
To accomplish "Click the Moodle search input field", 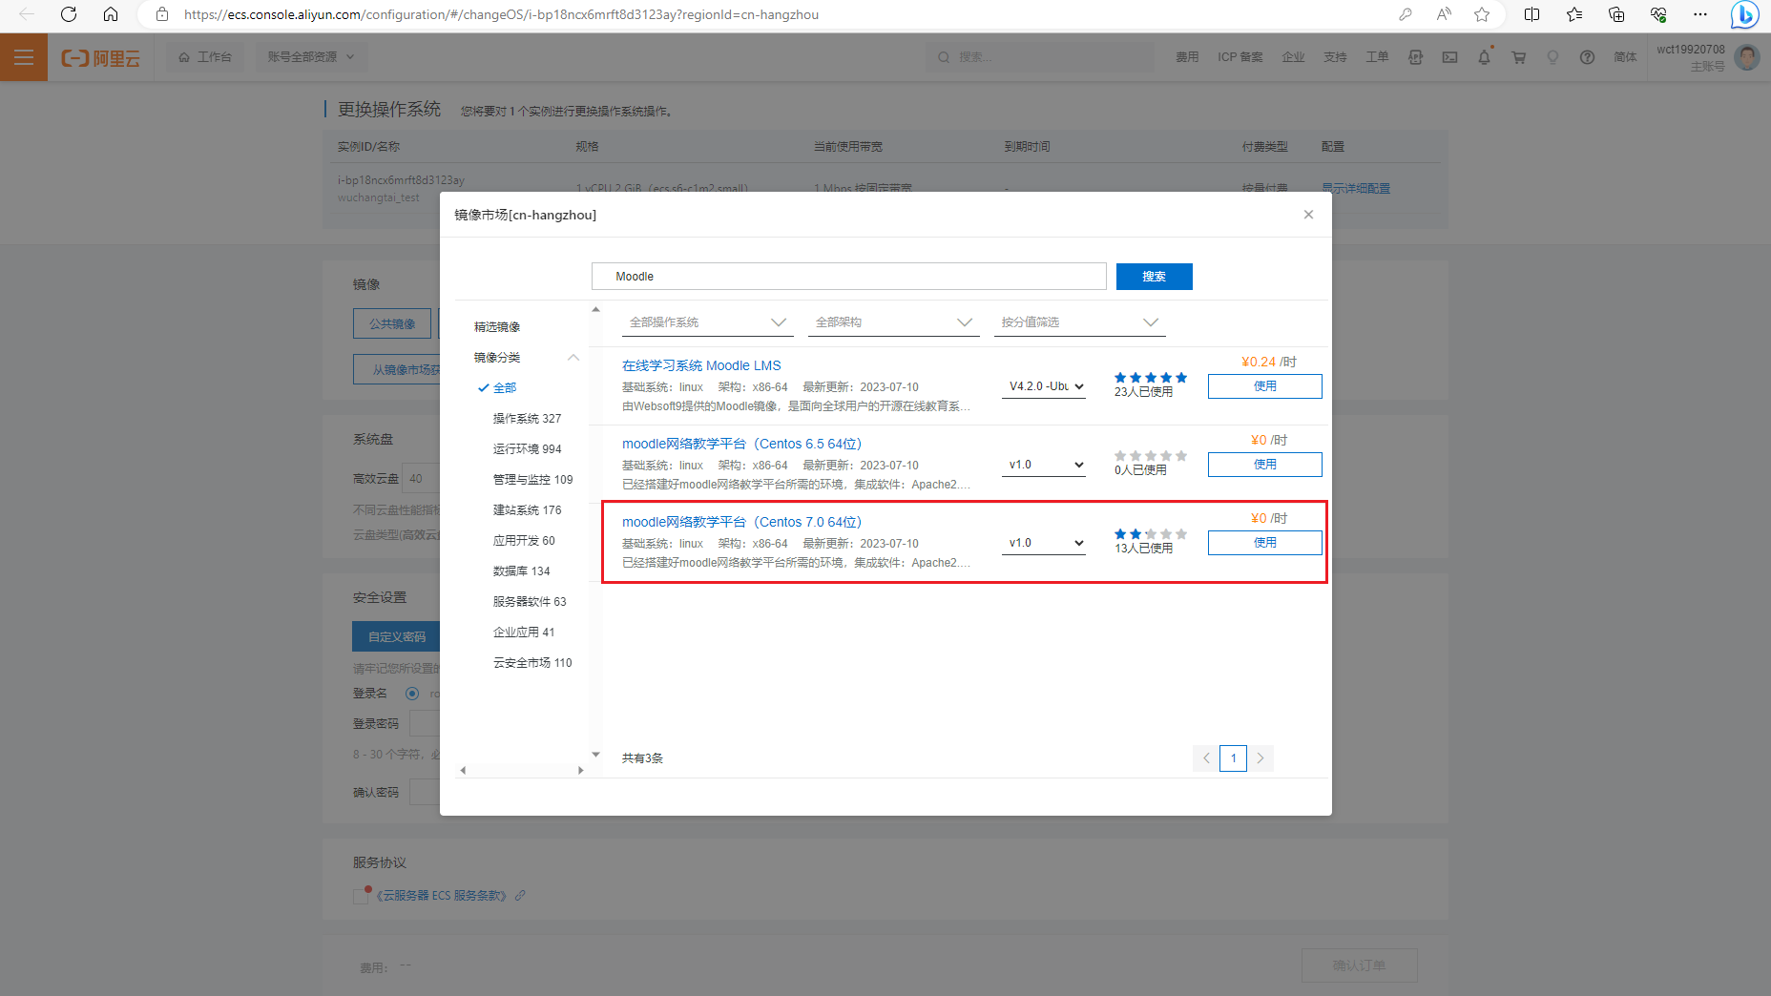I will [x=849, y=277].
